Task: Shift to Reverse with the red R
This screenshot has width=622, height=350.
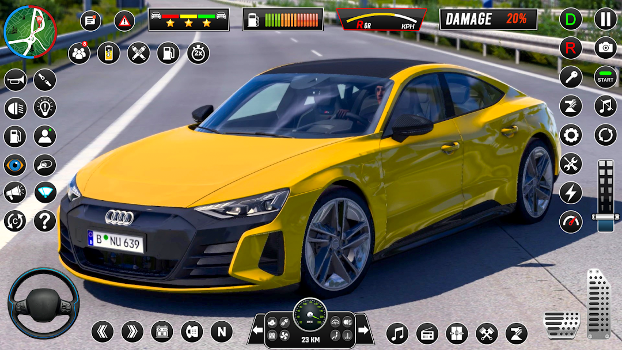Action: [x=571, y=48]
